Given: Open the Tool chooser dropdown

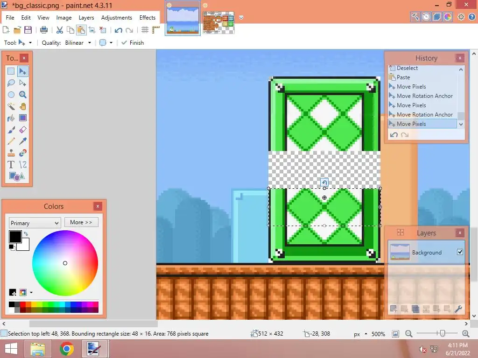Looking at the screenshot, I should (x=30, y=42).
